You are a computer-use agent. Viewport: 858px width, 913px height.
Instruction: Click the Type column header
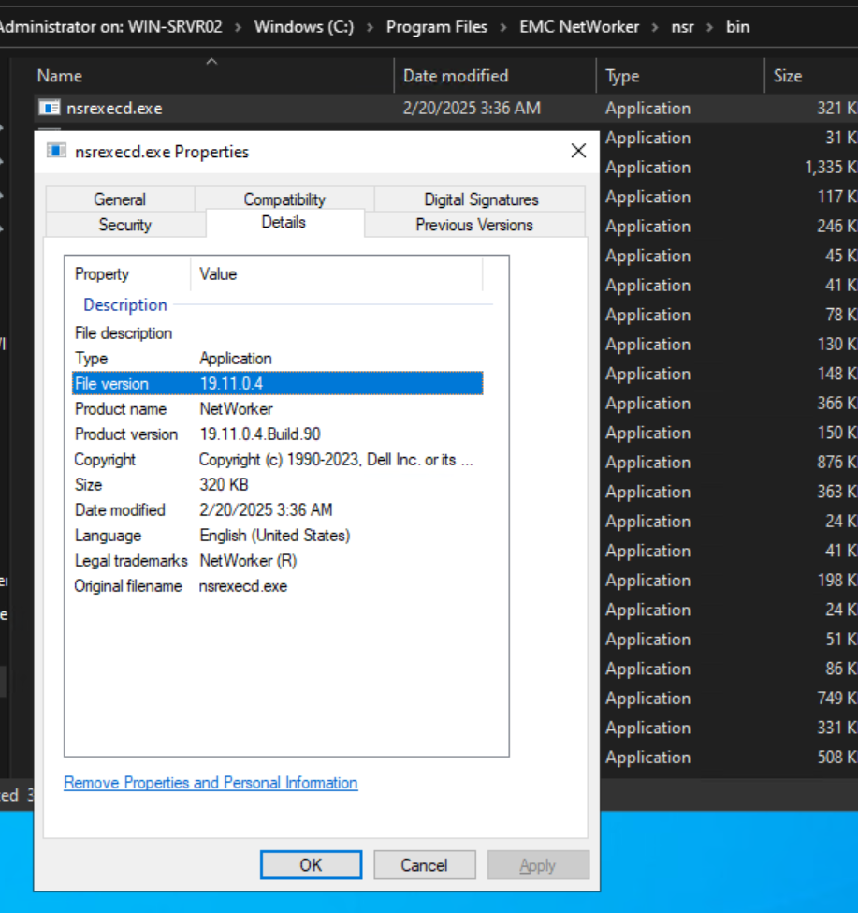pos(622,75)
